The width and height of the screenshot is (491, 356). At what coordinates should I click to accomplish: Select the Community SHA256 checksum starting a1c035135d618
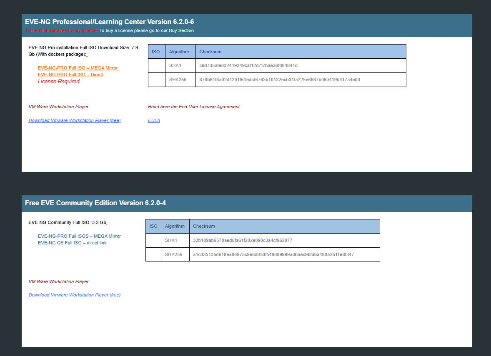[273, 255]
